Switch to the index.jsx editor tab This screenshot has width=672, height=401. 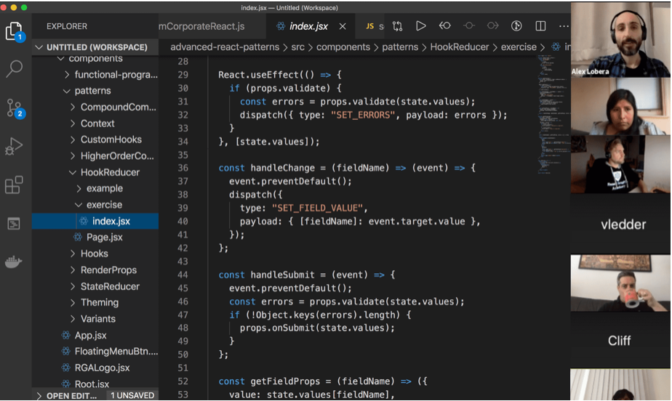(308, 26)
